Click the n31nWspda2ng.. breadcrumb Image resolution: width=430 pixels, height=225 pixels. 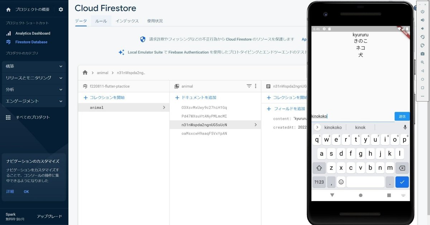(x=131, y=73)
